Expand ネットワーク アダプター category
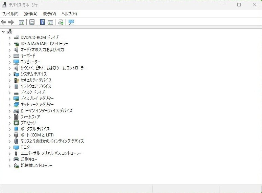Screen dimensions: 262x193 10,105
